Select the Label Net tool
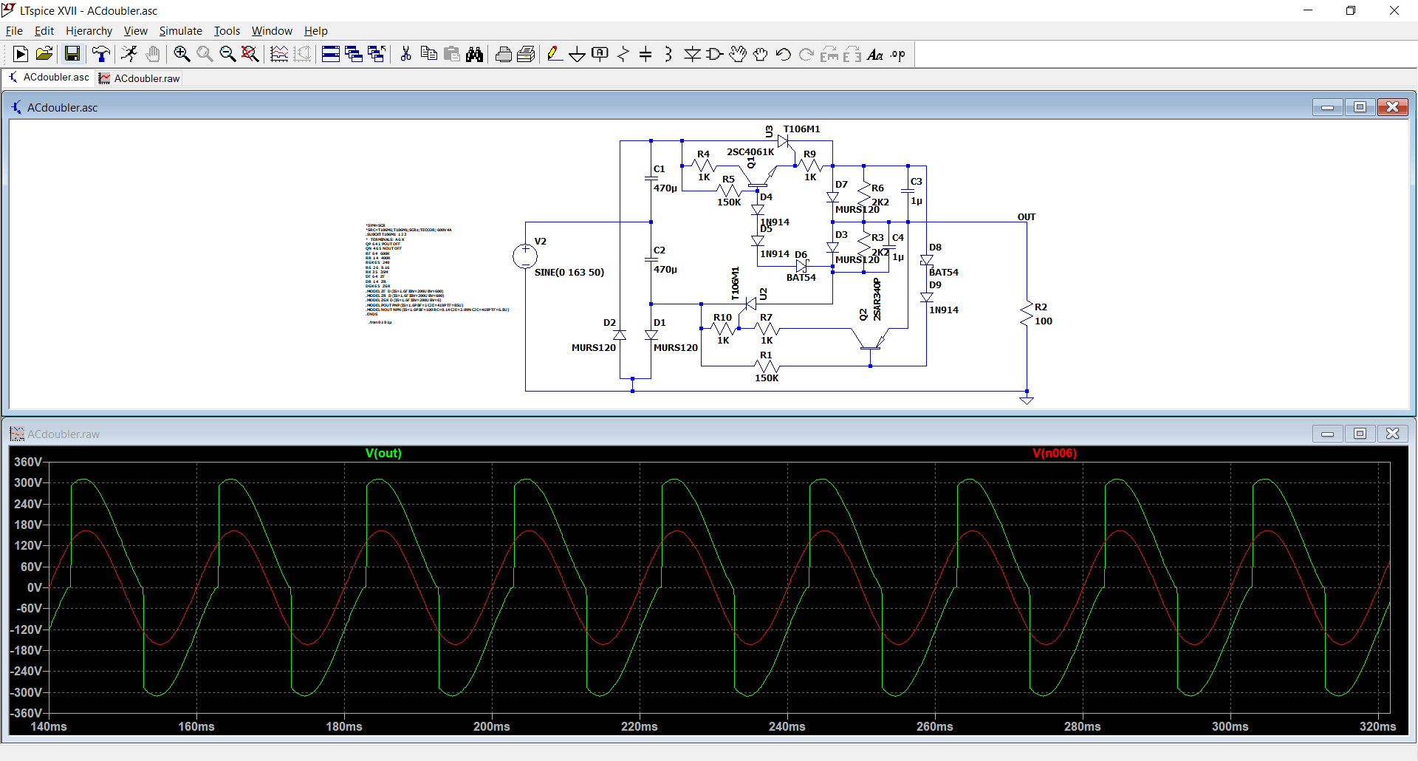The width and height of the screenshot is (1418, 761). coord(600,54)
